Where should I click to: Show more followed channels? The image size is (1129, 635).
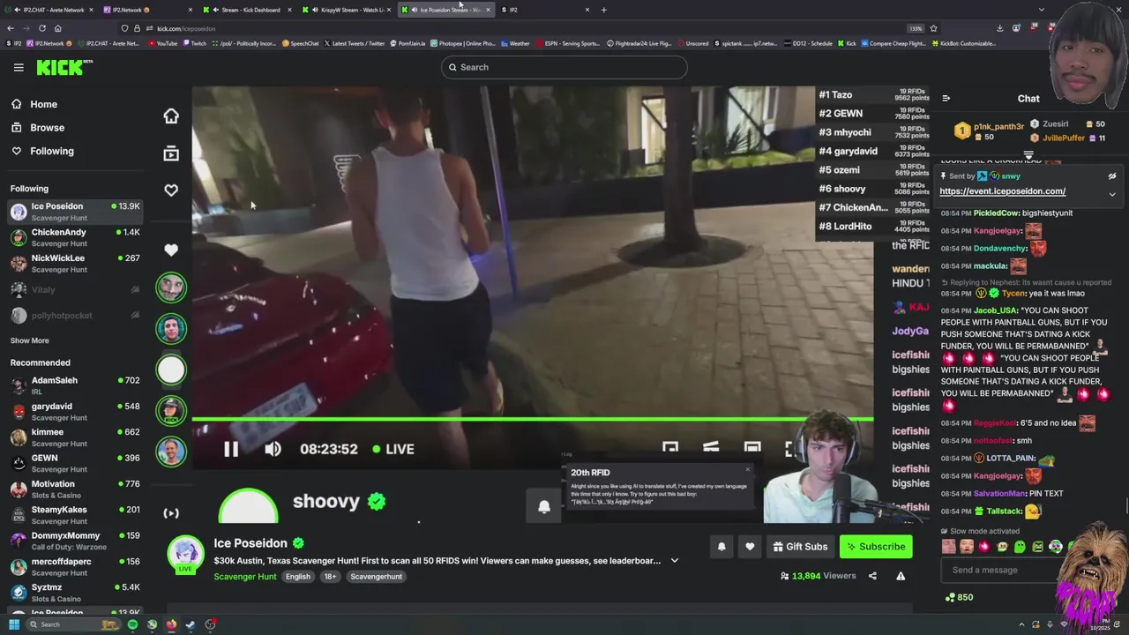[30, 340]
